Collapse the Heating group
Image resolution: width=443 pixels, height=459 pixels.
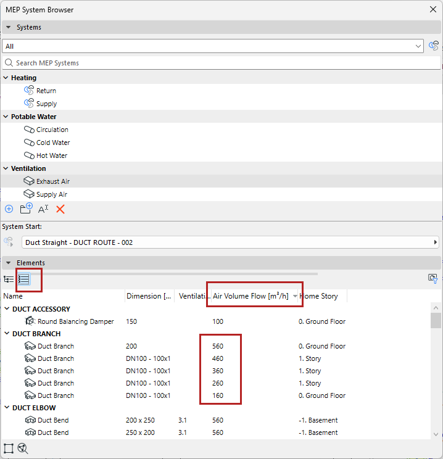pos(6,78)
